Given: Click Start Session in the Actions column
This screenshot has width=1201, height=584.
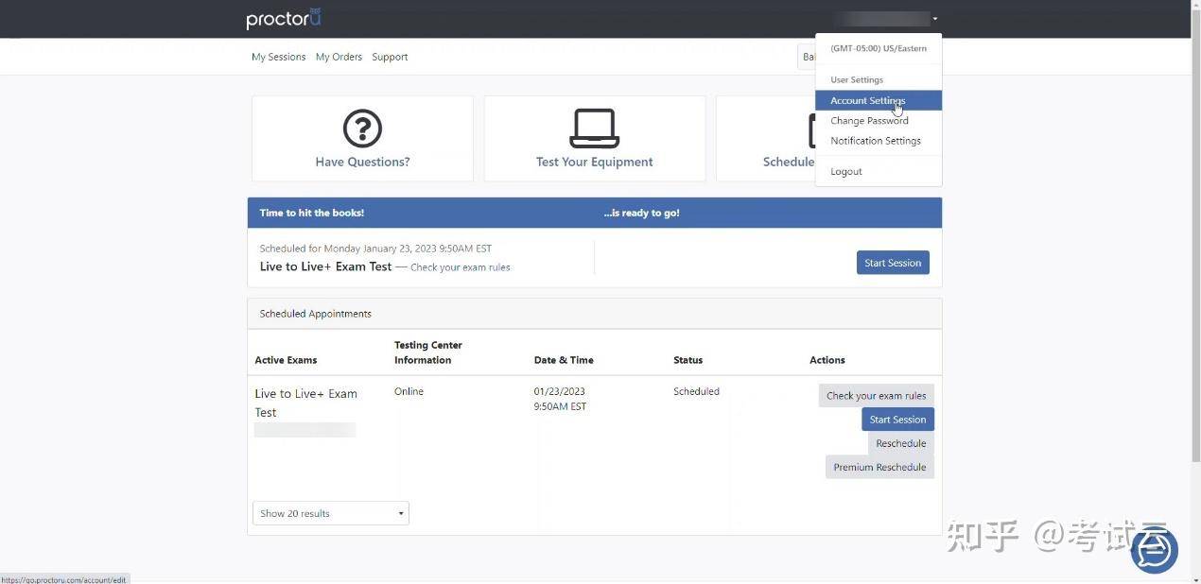Looking at the screenshot, I should pyautogui.click(x=897, y=420).
